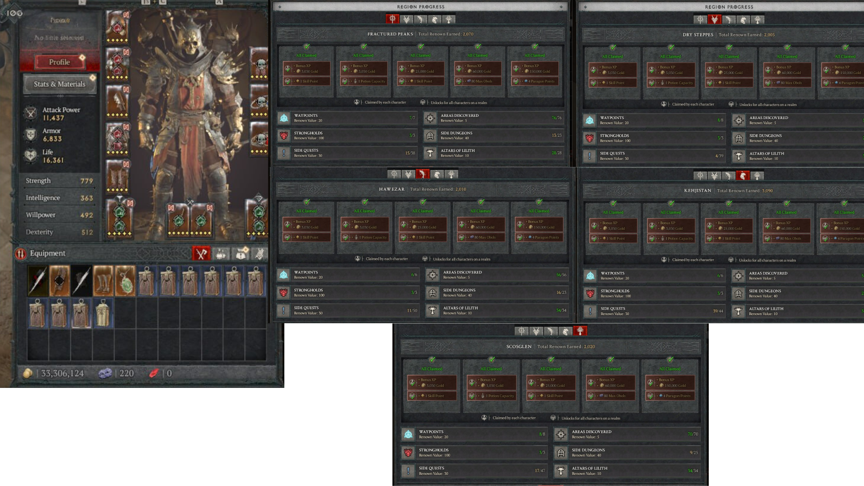Click the Red Dust currency icon
864x486 pixels.
(154, 373)
